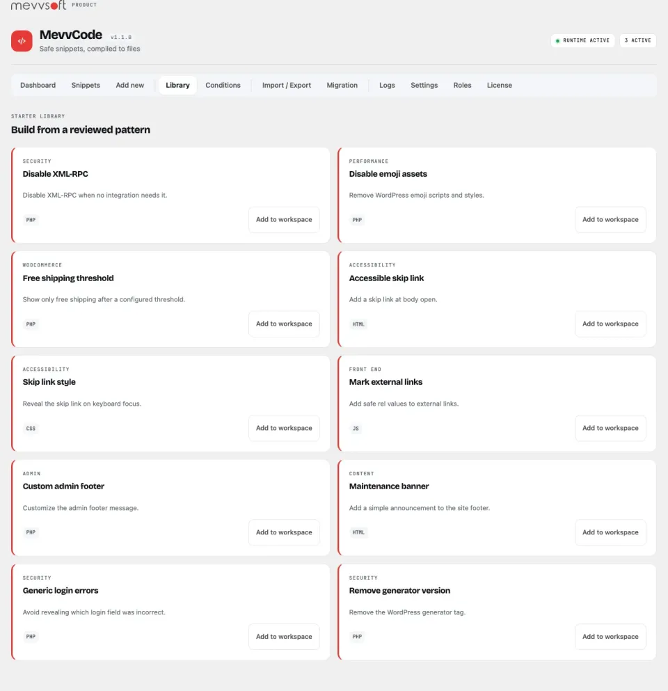Click the Accessible skip link title
Viewport: 668px width, 691px height.
tap(386, 278)
